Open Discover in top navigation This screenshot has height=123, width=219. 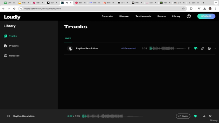(x=124, y=16)
